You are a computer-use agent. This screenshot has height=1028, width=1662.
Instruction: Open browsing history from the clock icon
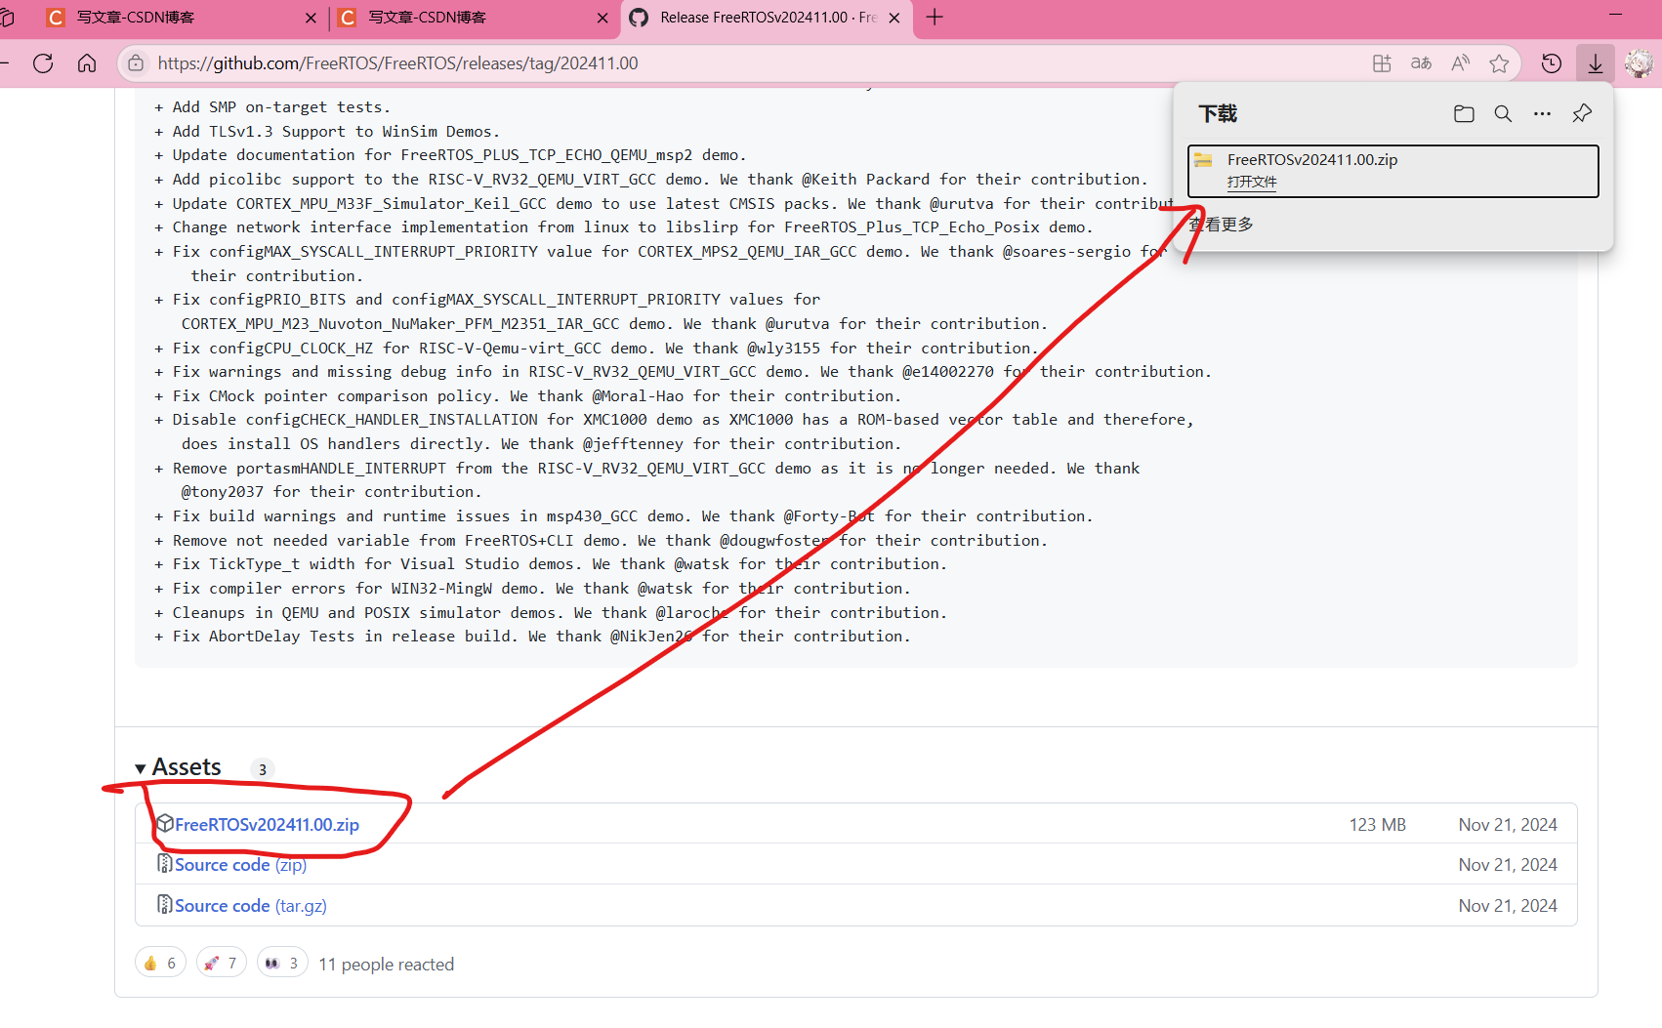point(1551,62)
